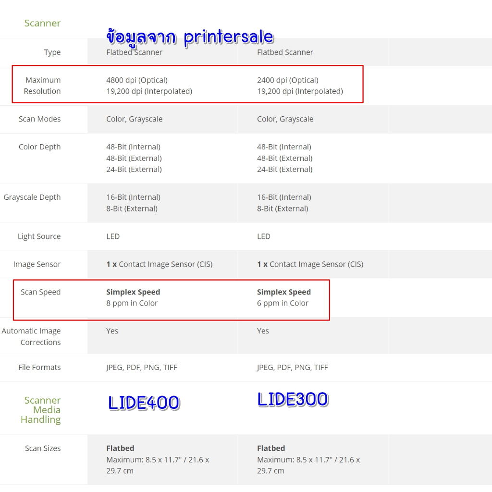Select the 4800 dpi (Optical) value

pyautogui.click(x=137, y=80)
